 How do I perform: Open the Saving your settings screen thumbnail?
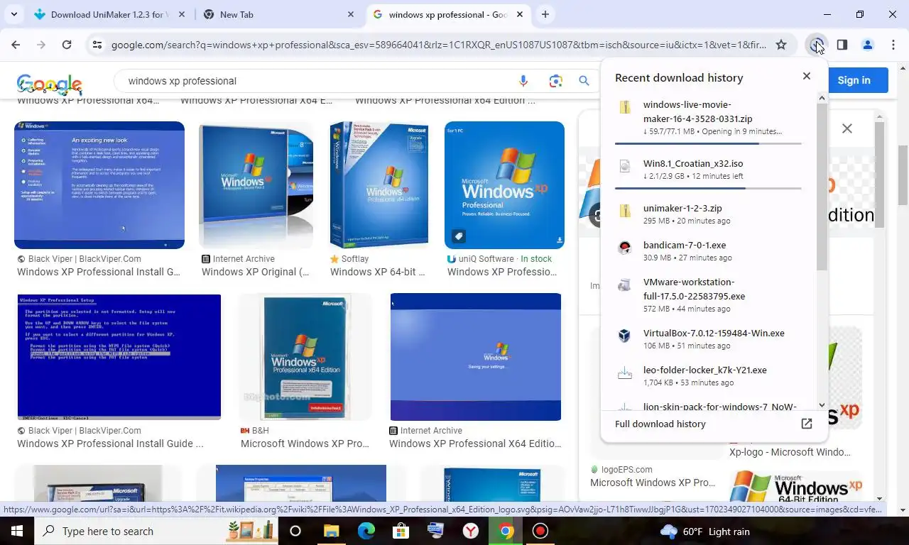476,357
